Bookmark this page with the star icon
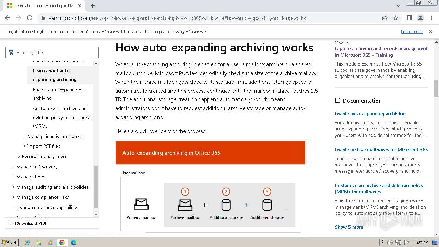Screen dimensions: 439x247 [x=396, y=18]
